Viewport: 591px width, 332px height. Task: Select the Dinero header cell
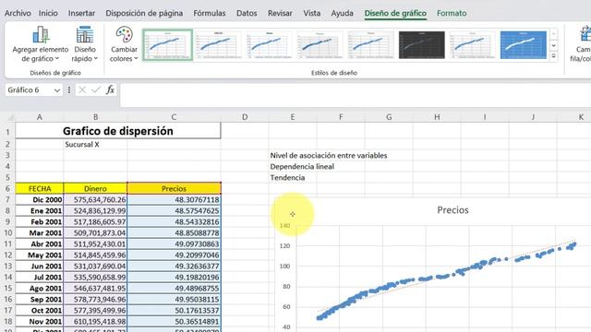point(95,188)
